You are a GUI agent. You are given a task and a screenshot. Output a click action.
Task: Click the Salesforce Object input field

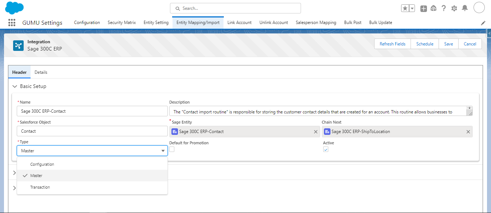pyautogui.click(x=92, y=131)
